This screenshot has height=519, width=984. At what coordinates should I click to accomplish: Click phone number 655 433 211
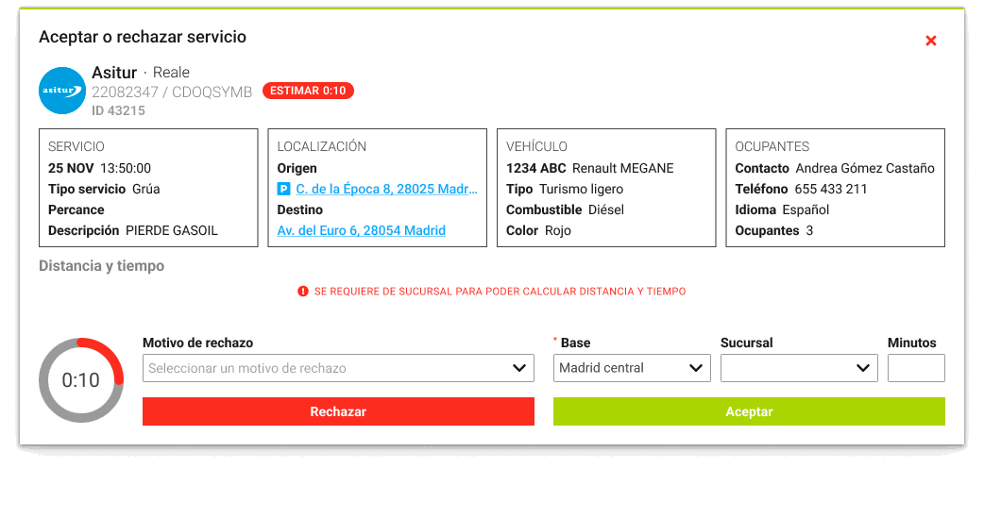tap(831, 189)
